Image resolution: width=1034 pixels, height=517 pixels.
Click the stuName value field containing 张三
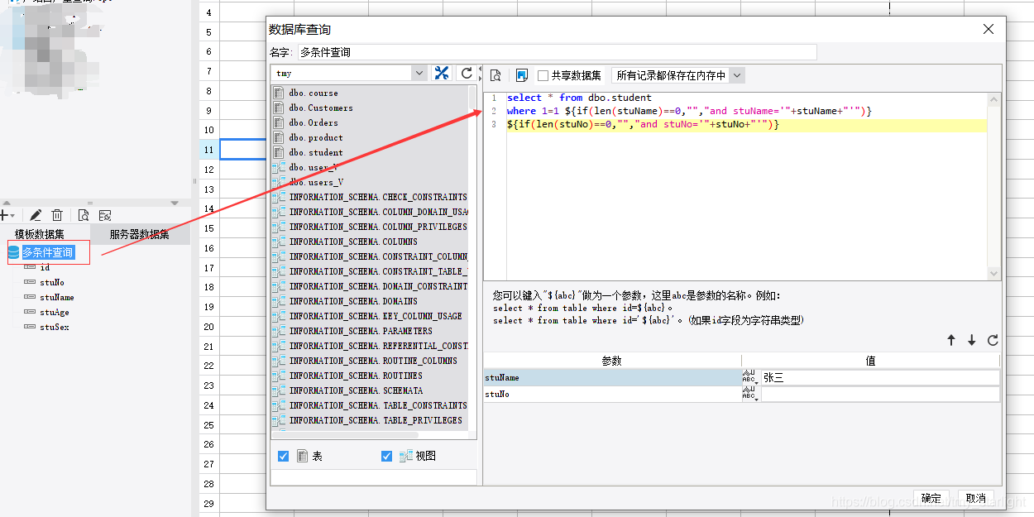[x=879, y=377]
